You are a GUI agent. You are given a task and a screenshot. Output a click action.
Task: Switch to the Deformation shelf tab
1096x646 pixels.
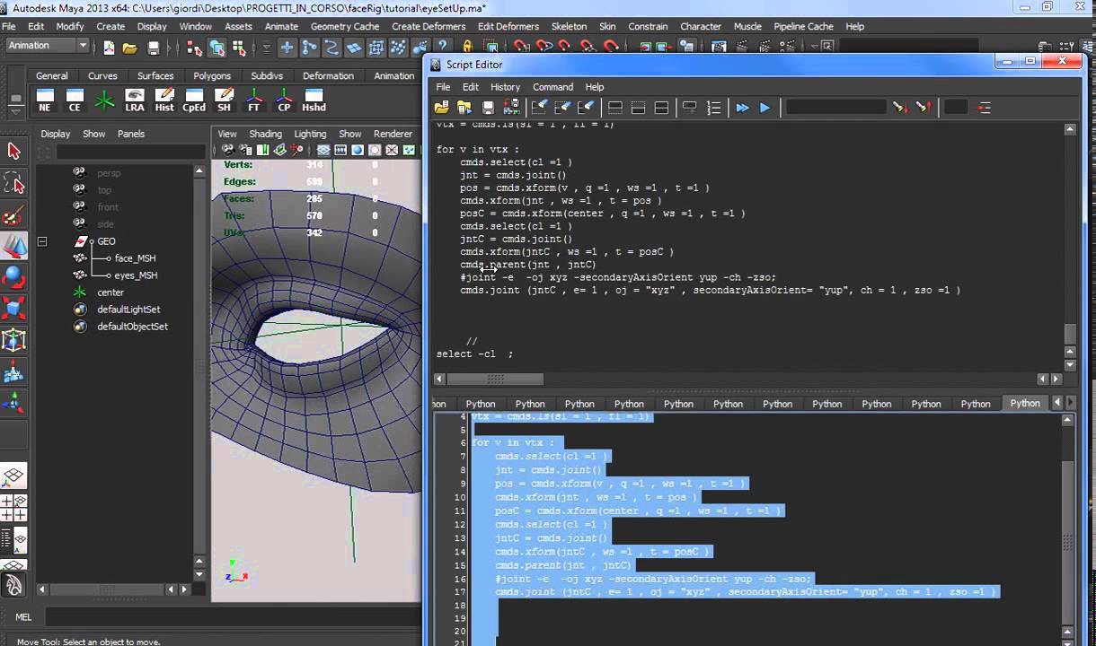tap(328, 76)
